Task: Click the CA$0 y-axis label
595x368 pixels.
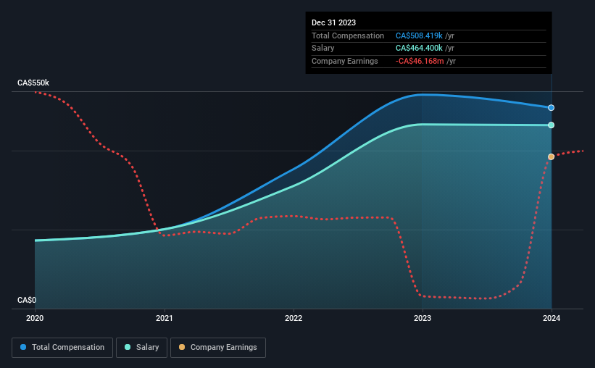Action: pyautogui.click(x=27, y=300)
